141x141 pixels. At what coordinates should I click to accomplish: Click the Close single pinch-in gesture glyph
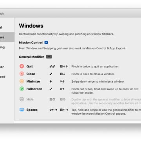pyautogui.click(x=51, y=74)
